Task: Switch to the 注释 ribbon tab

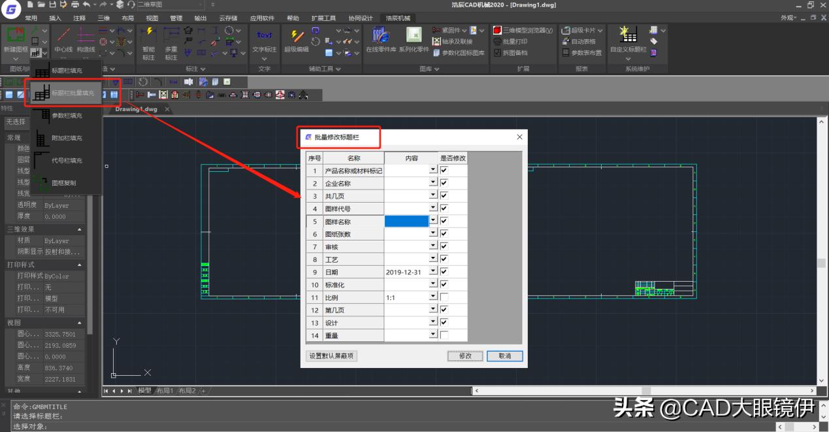Action: point(79,18)
